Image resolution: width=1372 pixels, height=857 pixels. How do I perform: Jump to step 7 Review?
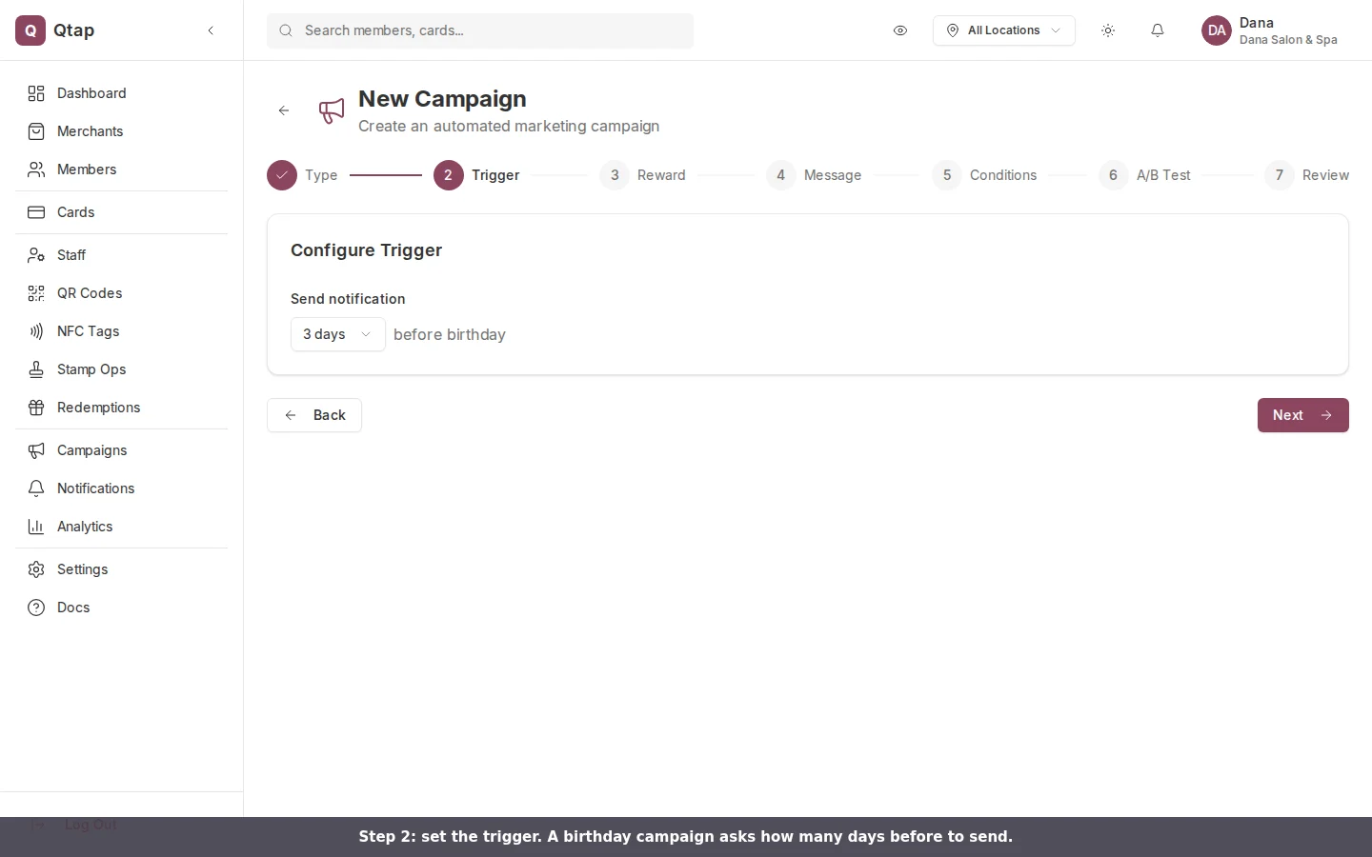click(x=1307, y=175)
